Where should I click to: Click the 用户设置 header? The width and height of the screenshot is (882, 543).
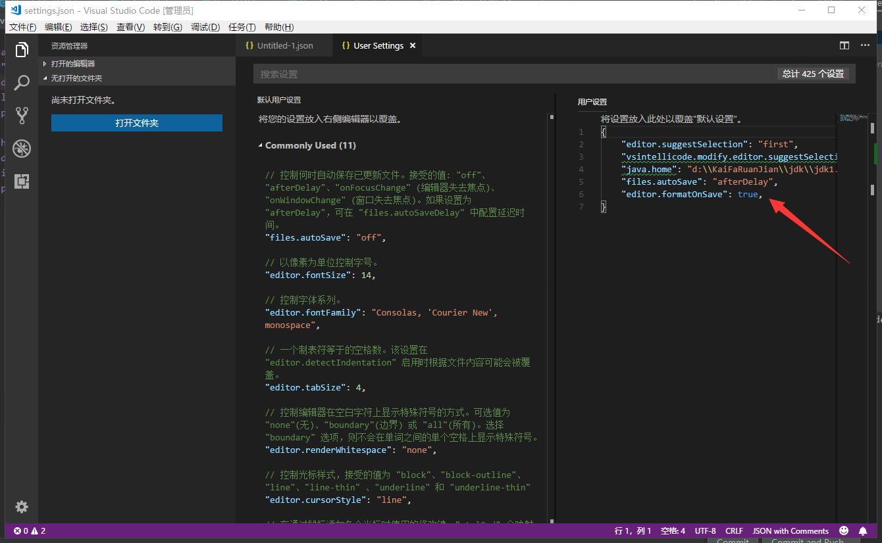[592, 102]
